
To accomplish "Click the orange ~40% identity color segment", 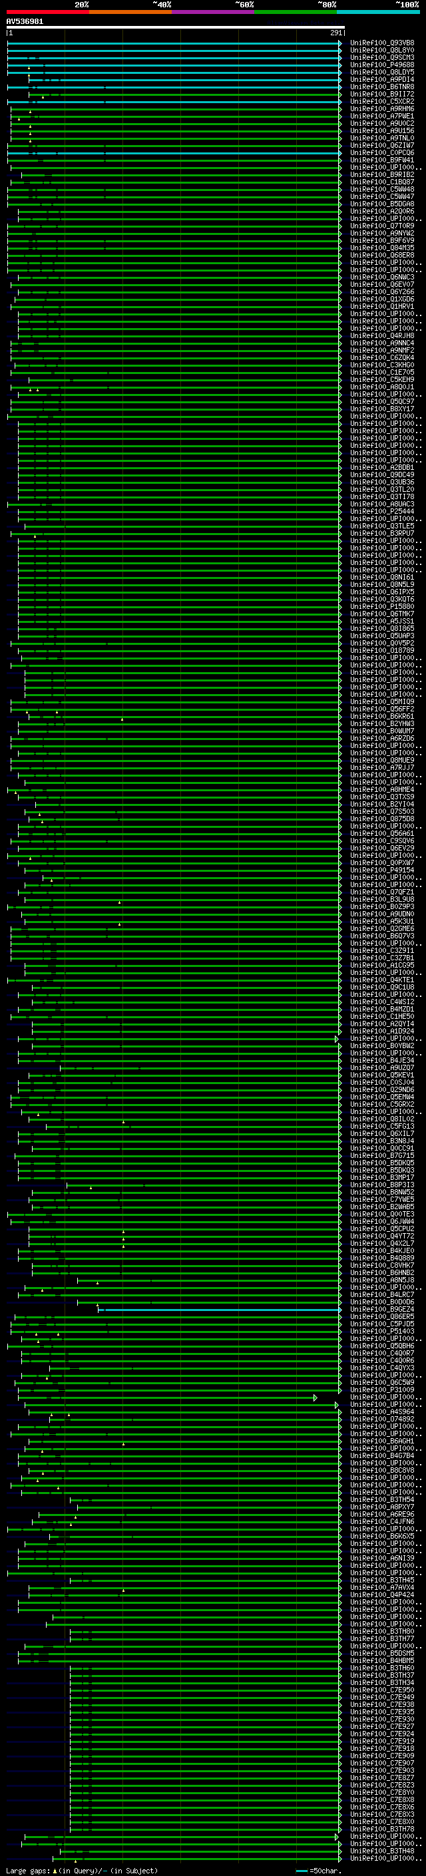I will (x=130, y=12).
